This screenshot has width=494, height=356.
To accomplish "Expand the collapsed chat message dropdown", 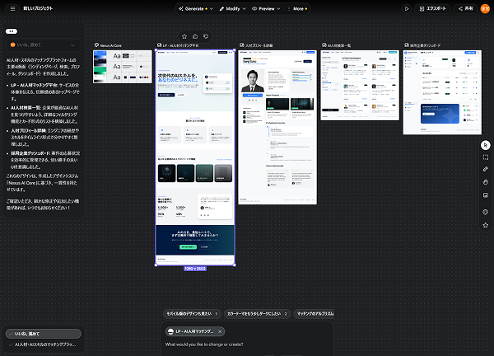I will pyautogui.click(x=43, y=45).
